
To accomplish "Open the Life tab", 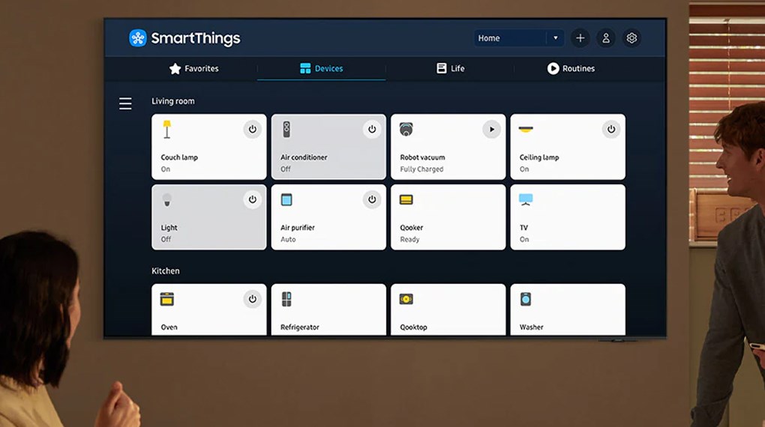I will 450,68.
